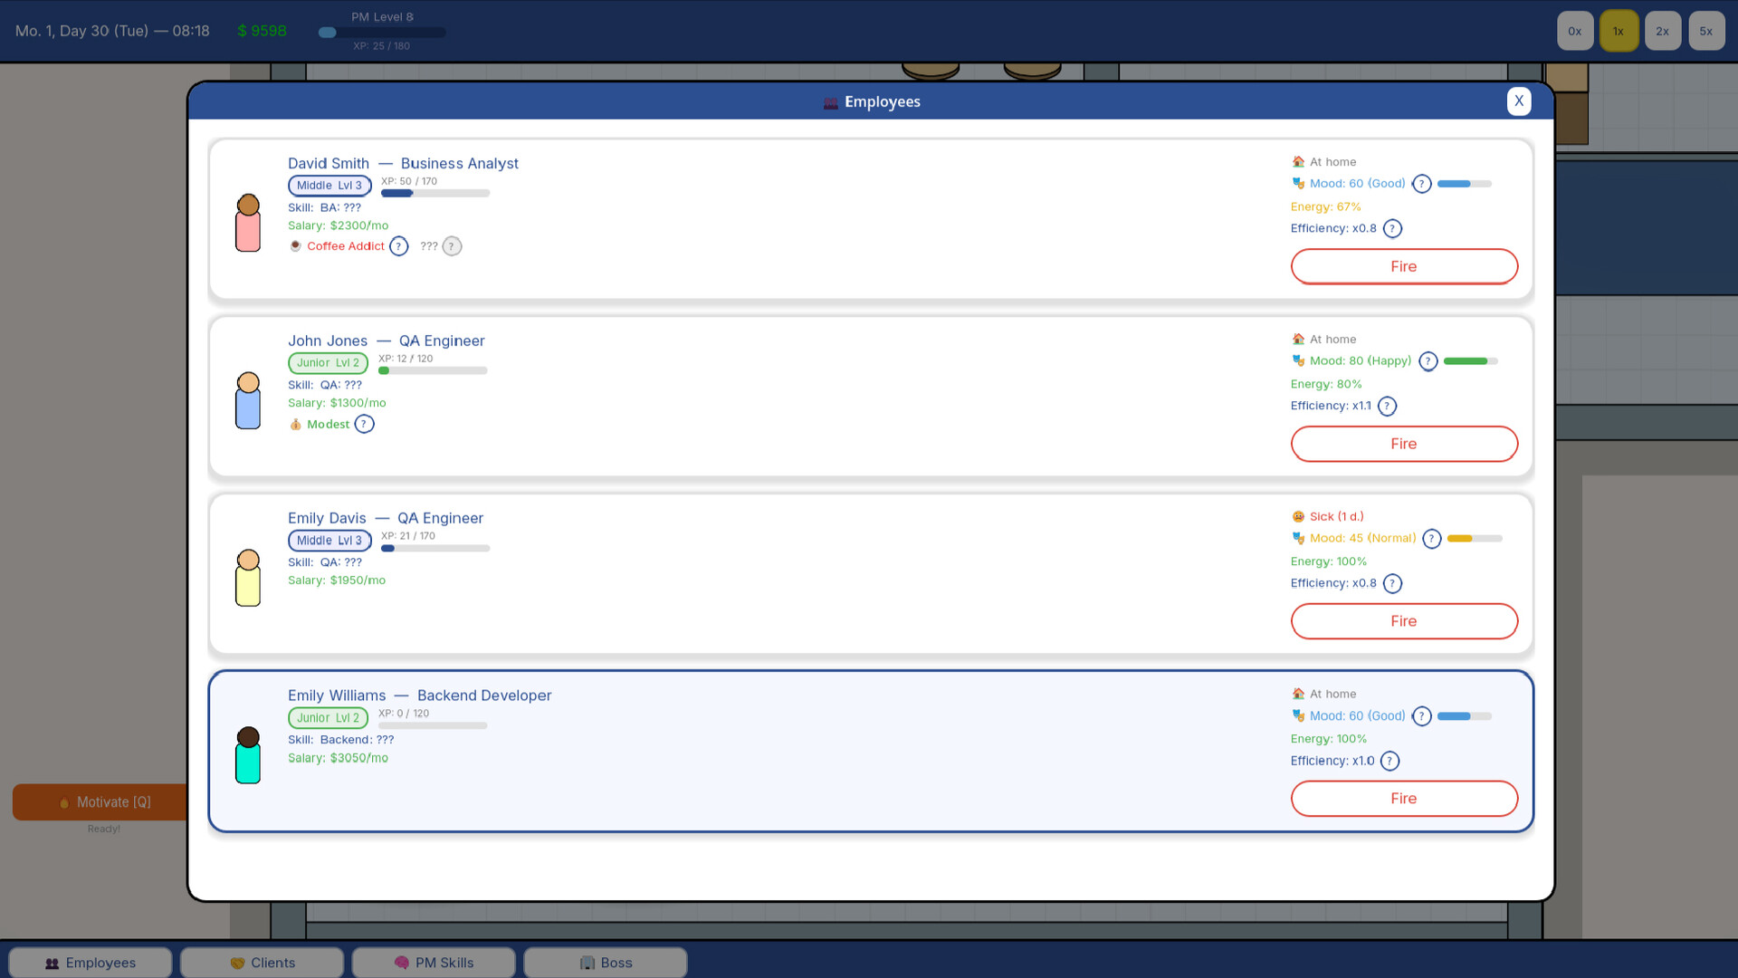The image size is (1738, 978).
Task: Pause the game with 0x speed
Action: [1575, 30]
